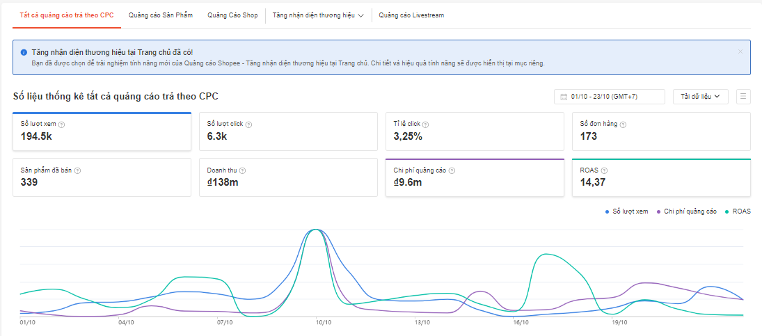Screen dimensions: 762x336
Task: Switch to the Quảng cáo Sản Phẩm tab
Action: 161,15
